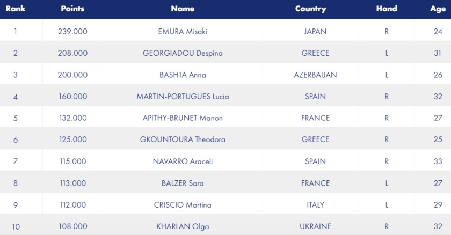
Task: Open EMURA Misaki's fencer profile
Action: 183,31
